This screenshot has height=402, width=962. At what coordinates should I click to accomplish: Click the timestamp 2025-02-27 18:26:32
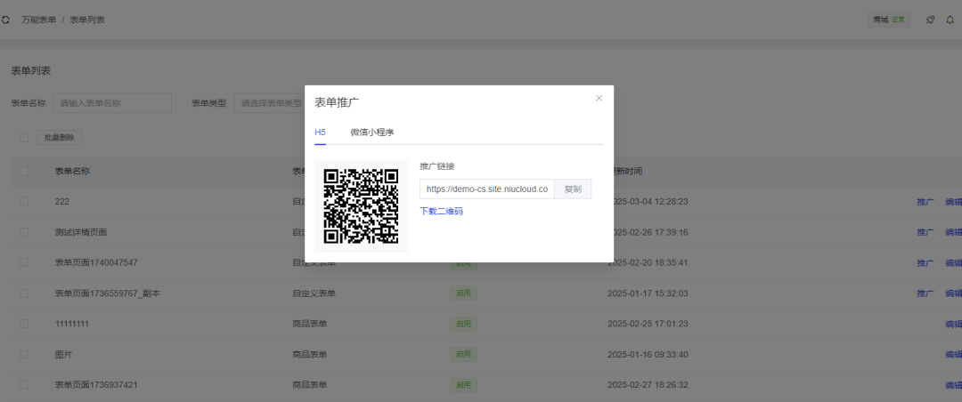(x=648, y=385)
